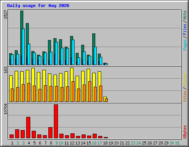
Task: Click the blue 'Files' legend label
Action: click(185, 29)
